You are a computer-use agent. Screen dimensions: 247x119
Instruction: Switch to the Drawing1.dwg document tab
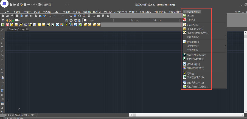pyautogui.click(x=17, y=29)
